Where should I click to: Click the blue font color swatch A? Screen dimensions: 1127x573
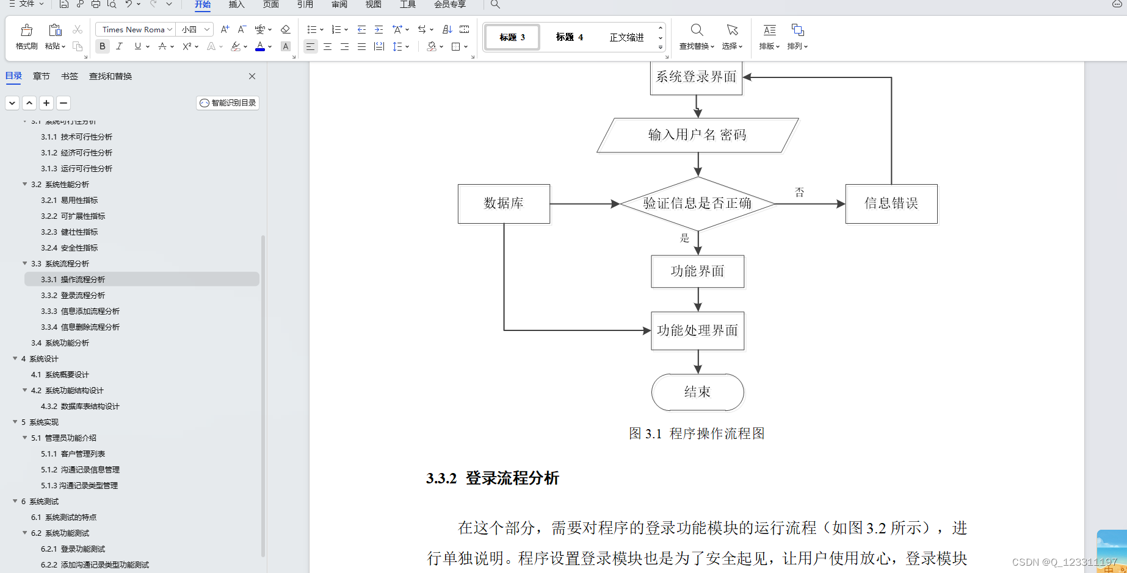260,46
